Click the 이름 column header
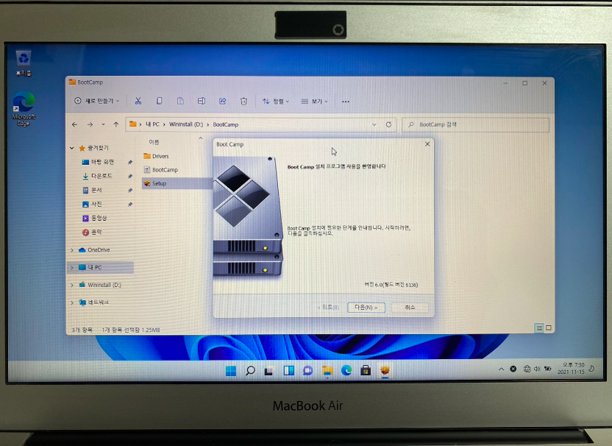 pos(154,142)
